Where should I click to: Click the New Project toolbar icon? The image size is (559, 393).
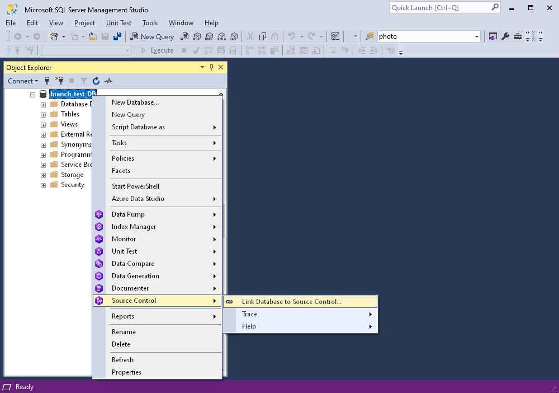coord(54,36)
